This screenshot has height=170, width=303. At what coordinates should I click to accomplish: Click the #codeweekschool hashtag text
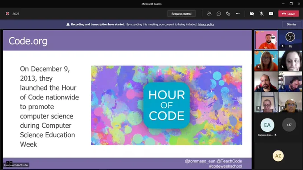[x=225, y=166]
